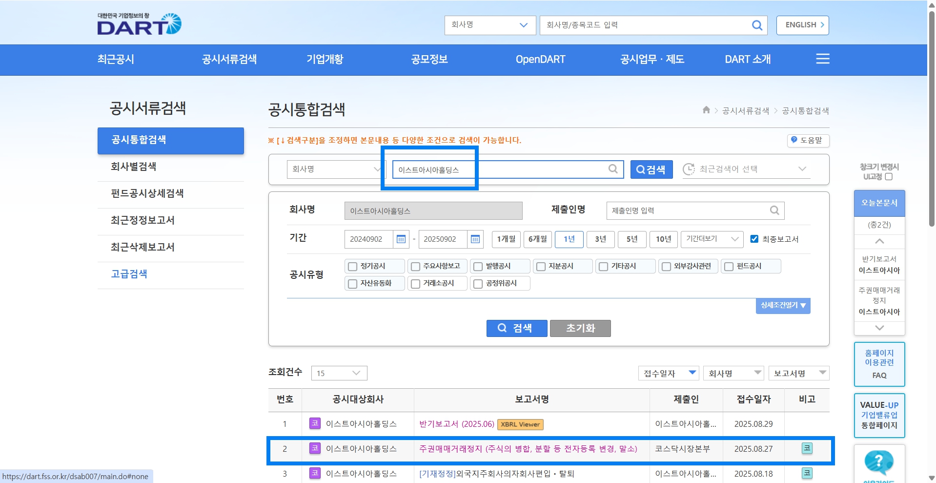Click 코 market icon in row 2
936x483 pixels.
click(x=315, y=448)
